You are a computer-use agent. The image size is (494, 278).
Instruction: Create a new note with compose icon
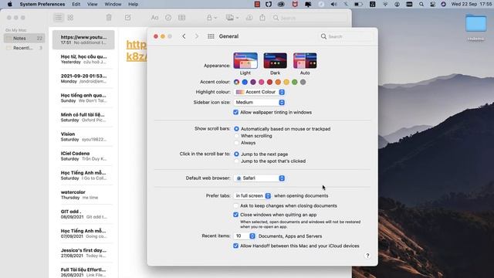pos(127,18)
